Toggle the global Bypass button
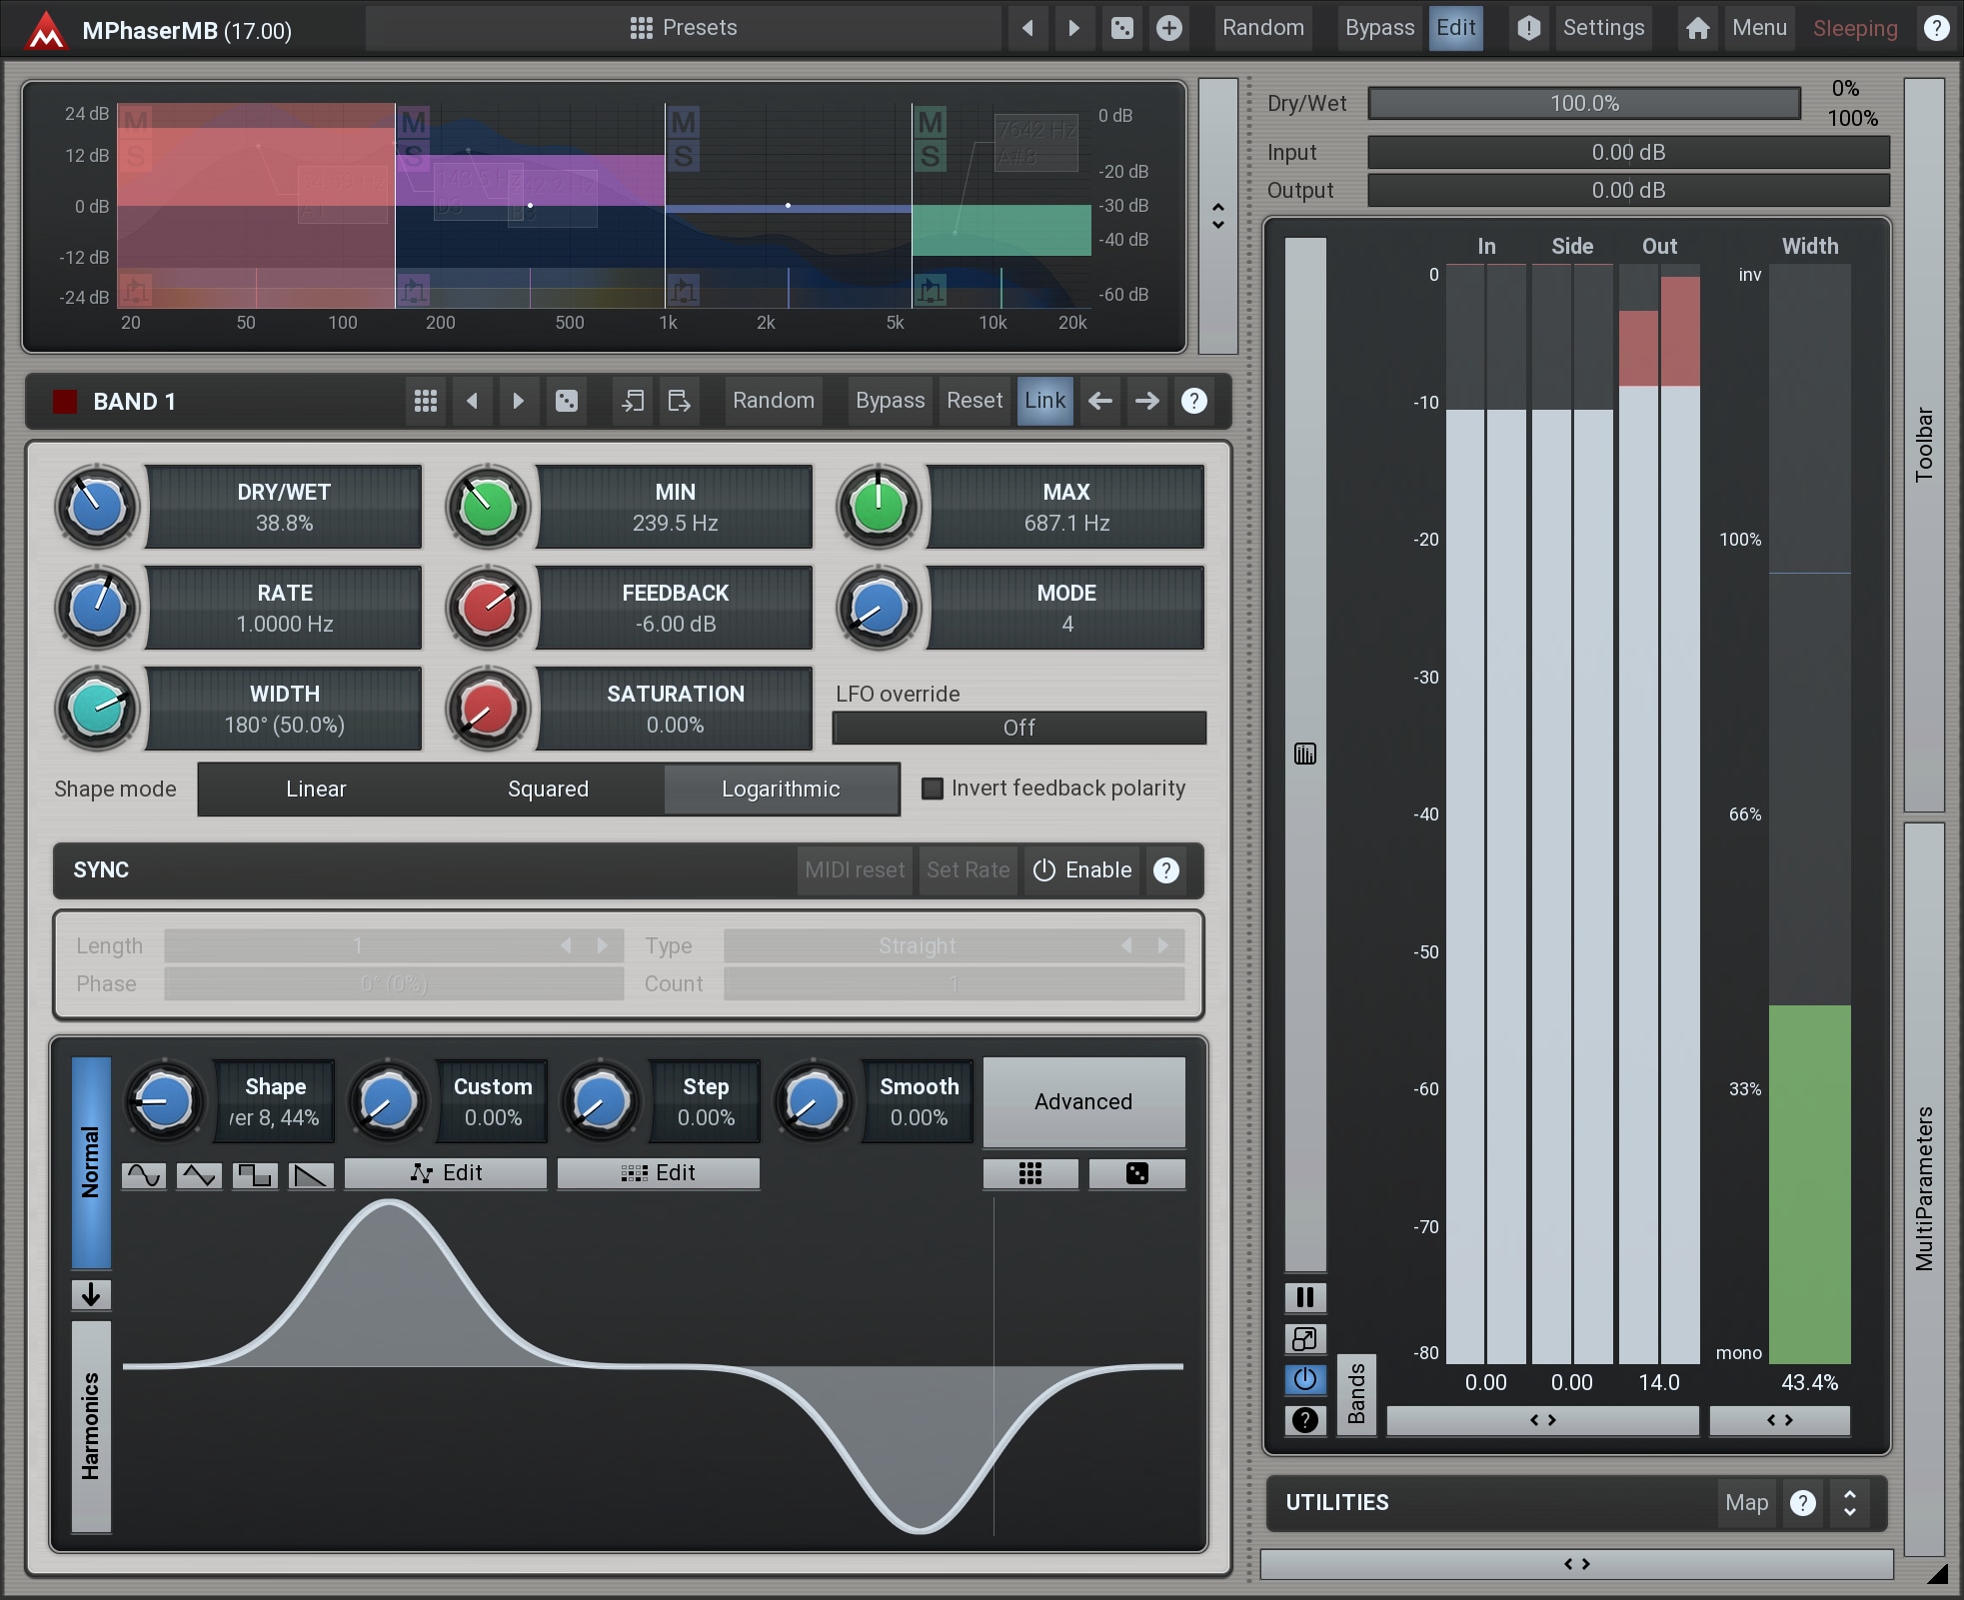 click(1379, 28)
